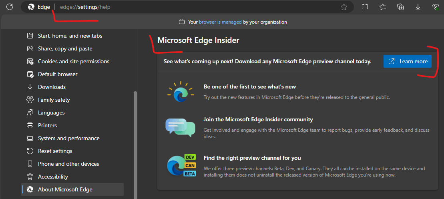
Task: Click the 'Try out the new features' description
Action: click(x=297, y=97)
